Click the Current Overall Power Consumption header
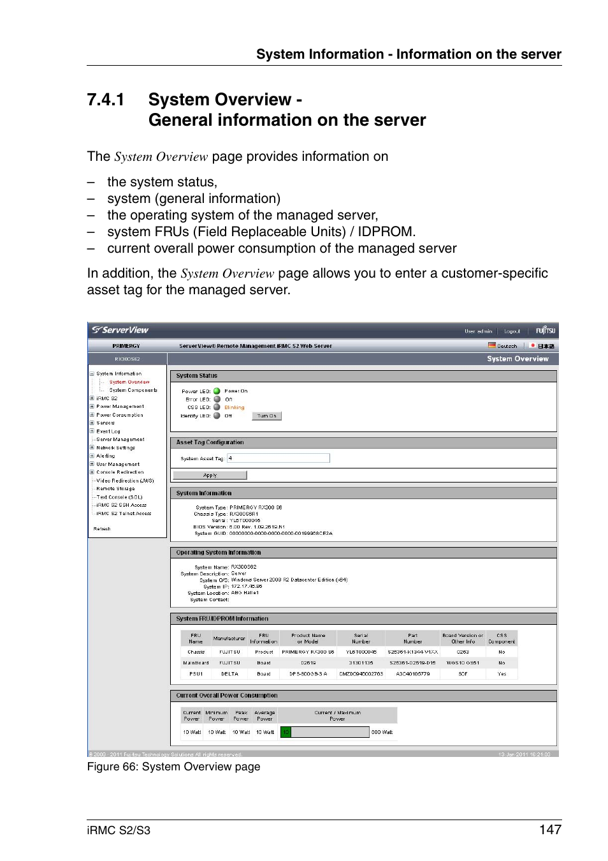 click(x=364, y=696)
